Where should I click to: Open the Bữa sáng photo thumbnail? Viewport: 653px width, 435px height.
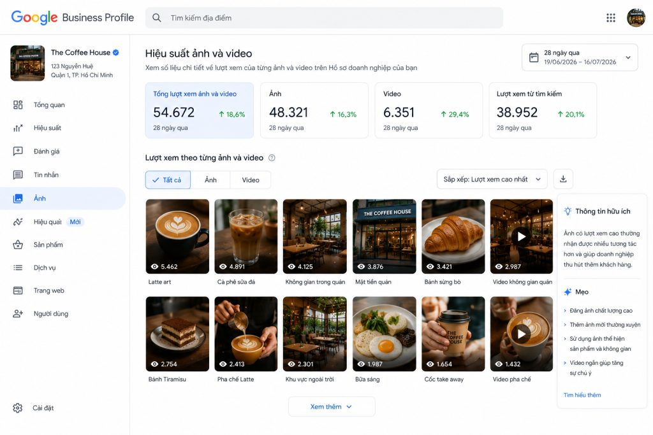click(x=385, y=334)
